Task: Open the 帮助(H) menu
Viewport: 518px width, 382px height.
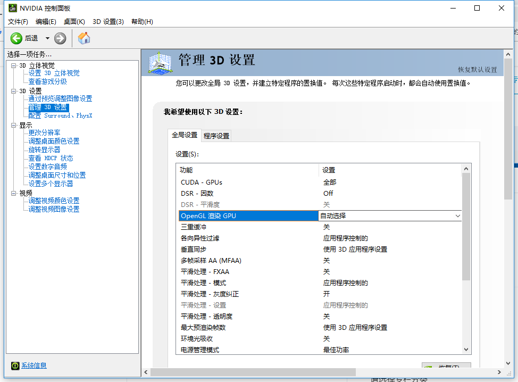Action: point(142,21)
